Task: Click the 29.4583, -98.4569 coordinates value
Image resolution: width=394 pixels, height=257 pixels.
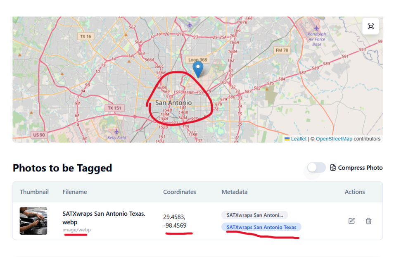Action: click(175, 221)
